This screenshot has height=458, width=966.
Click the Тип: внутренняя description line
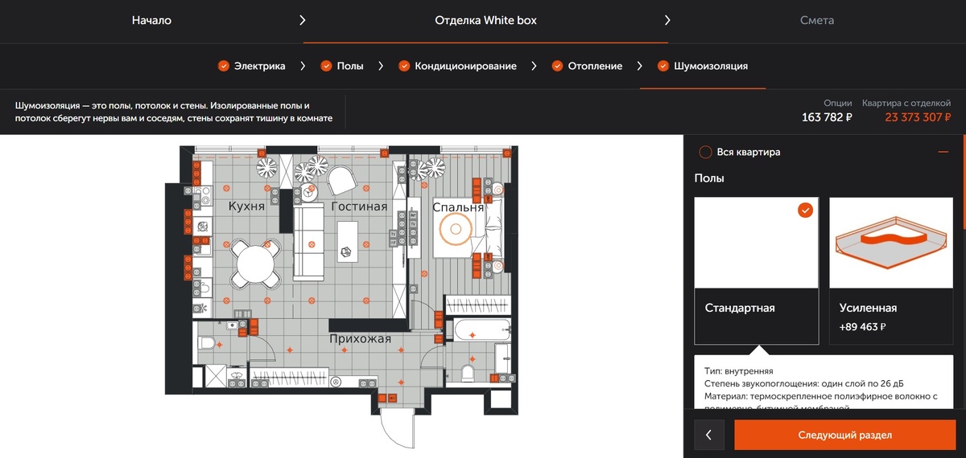click(x=738, y=371)
